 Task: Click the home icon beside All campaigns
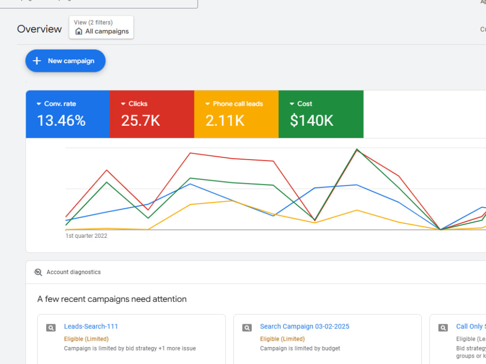pyautogui.click(x=79, y=31)
